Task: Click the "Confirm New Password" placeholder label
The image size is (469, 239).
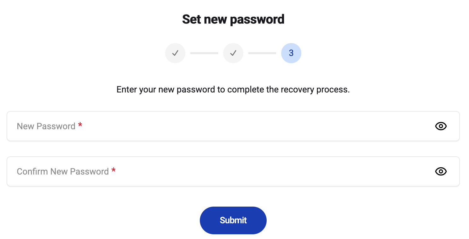Action: pos(63,171)
